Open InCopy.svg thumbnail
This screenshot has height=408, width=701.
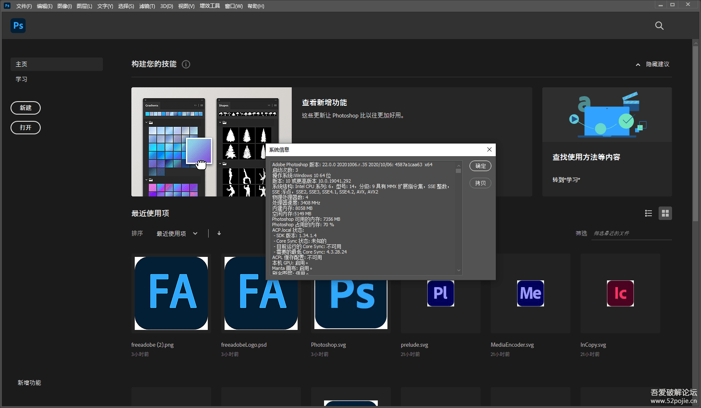620,293
